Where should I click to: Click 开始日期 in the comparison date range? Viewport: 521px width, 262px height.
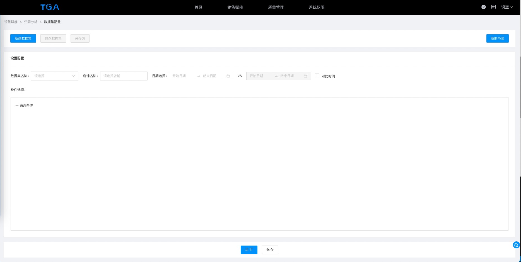click(x=256, y=76)
